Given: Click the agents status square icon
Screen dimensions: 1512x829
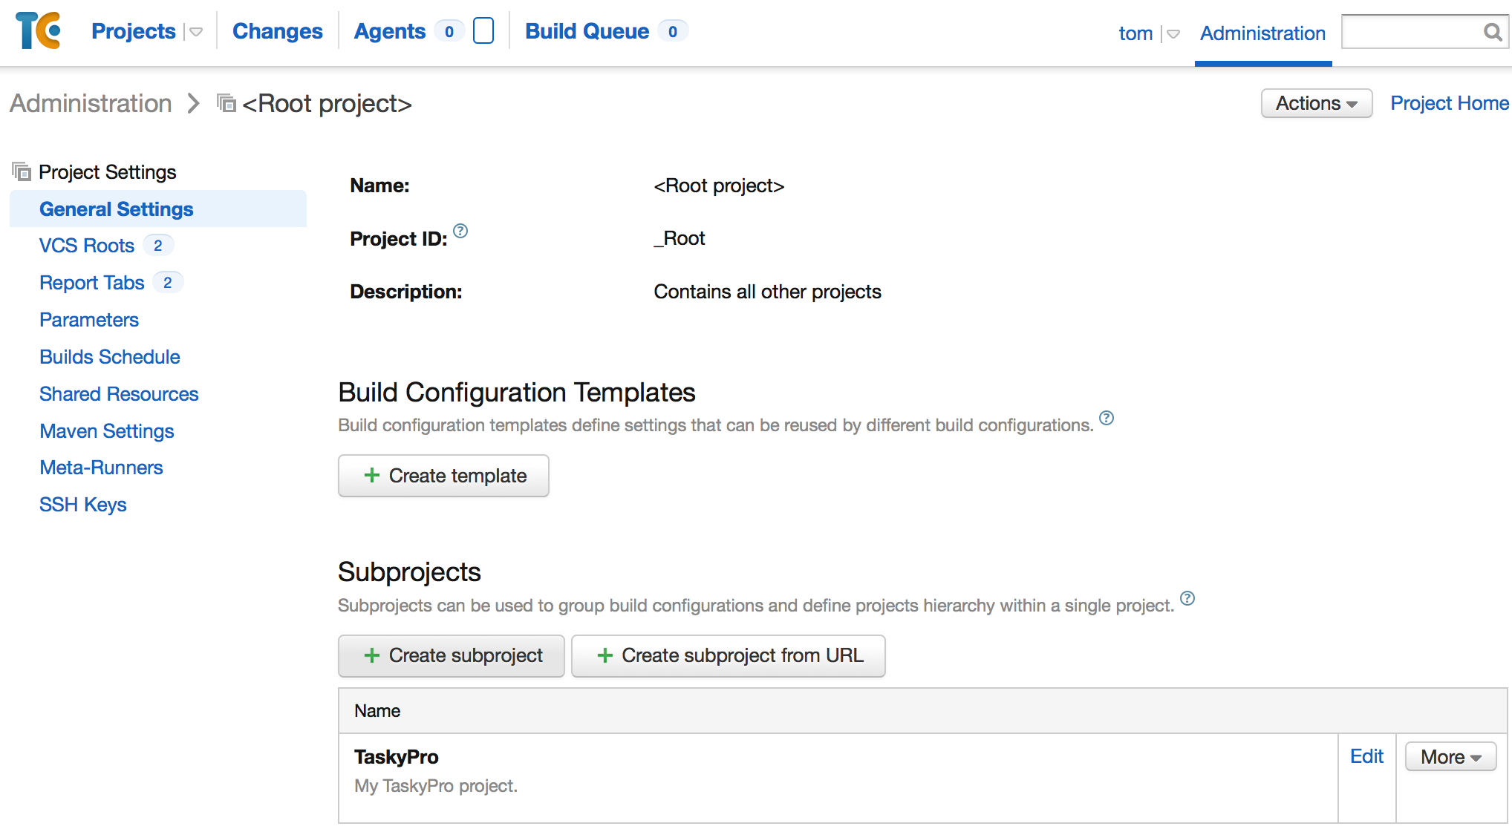Looking at the screenshot, I should coord(483,31).
